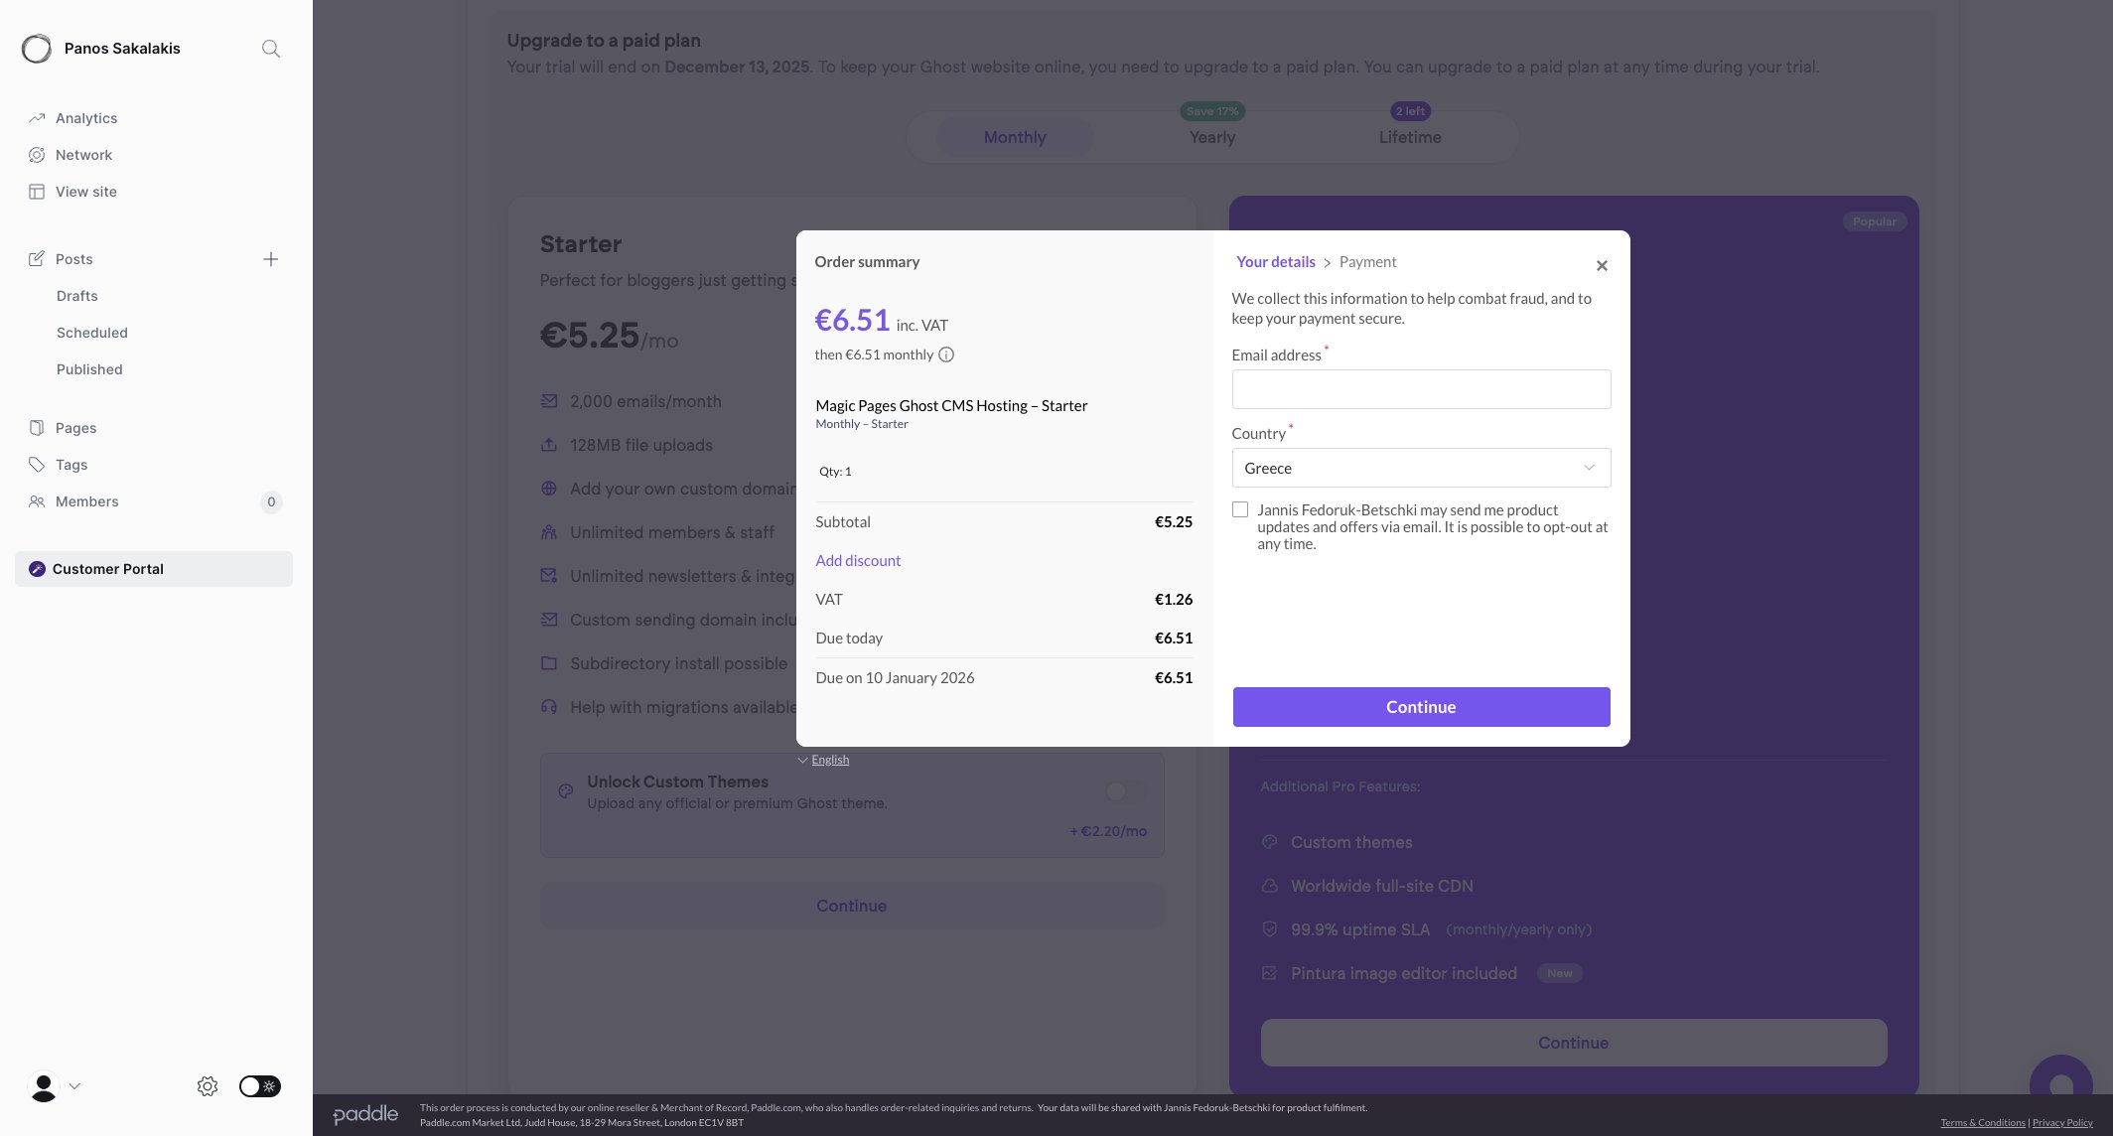Click the search magnifier icon in sidebar
The width and height of the screenshot is (2113, 1136).
click(270, 49)
